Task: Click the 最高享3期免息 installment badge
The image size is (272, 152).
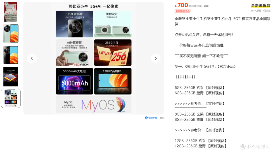Action: point(183,11)
